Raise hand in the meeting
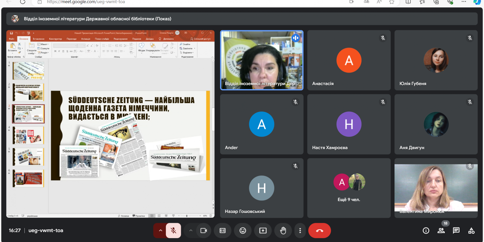 (x=283, y=231)
